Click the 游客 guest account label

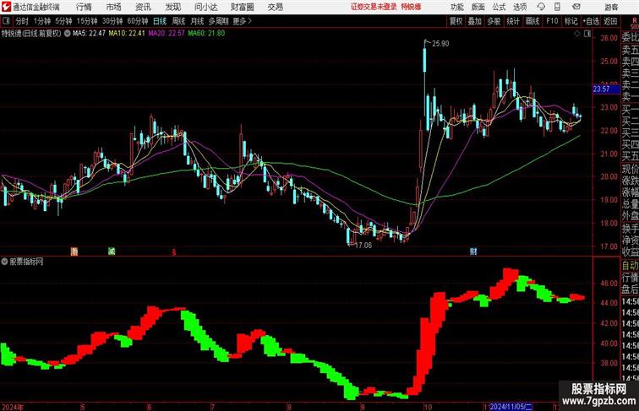coord(611,7)
